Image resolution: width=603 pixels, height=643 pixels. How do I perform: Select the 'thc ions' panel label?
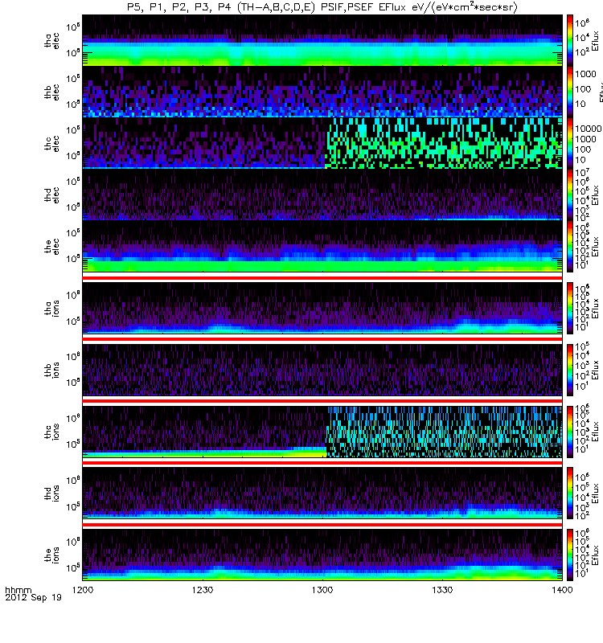(52, 432)
